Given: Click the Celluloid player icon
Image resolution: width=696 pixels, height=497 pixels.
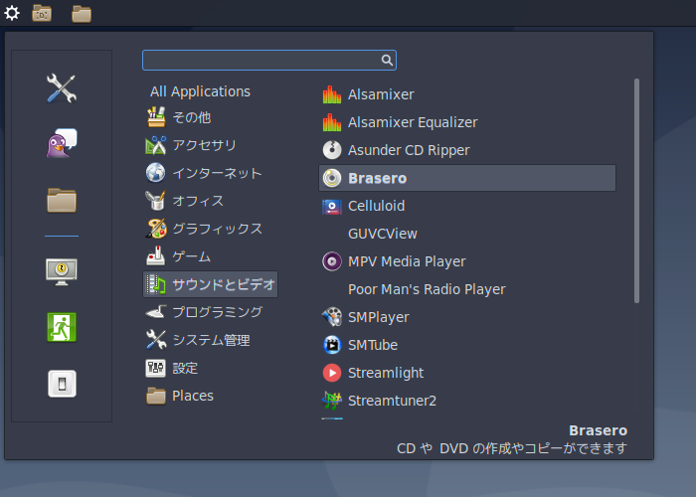Looking at the screenshot, I should (332, 207).
